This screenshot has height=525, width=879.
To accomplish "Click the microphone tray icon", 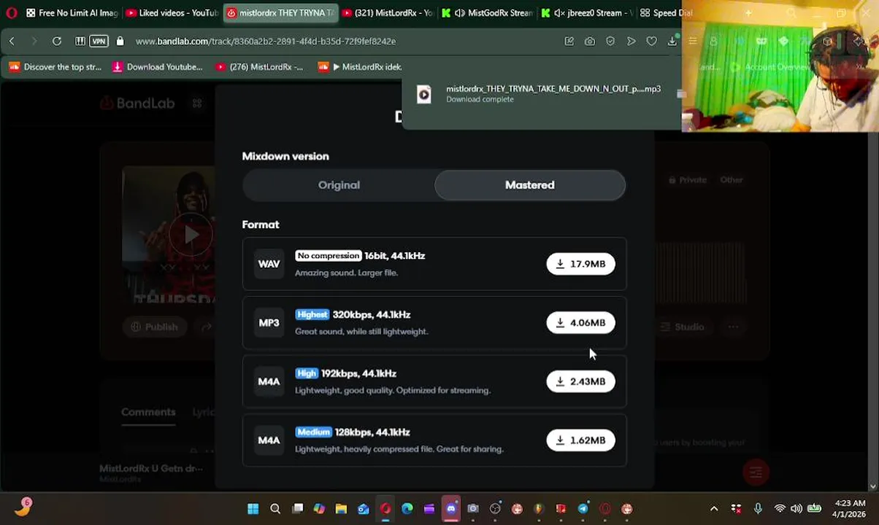I will (x=758, y=509).
